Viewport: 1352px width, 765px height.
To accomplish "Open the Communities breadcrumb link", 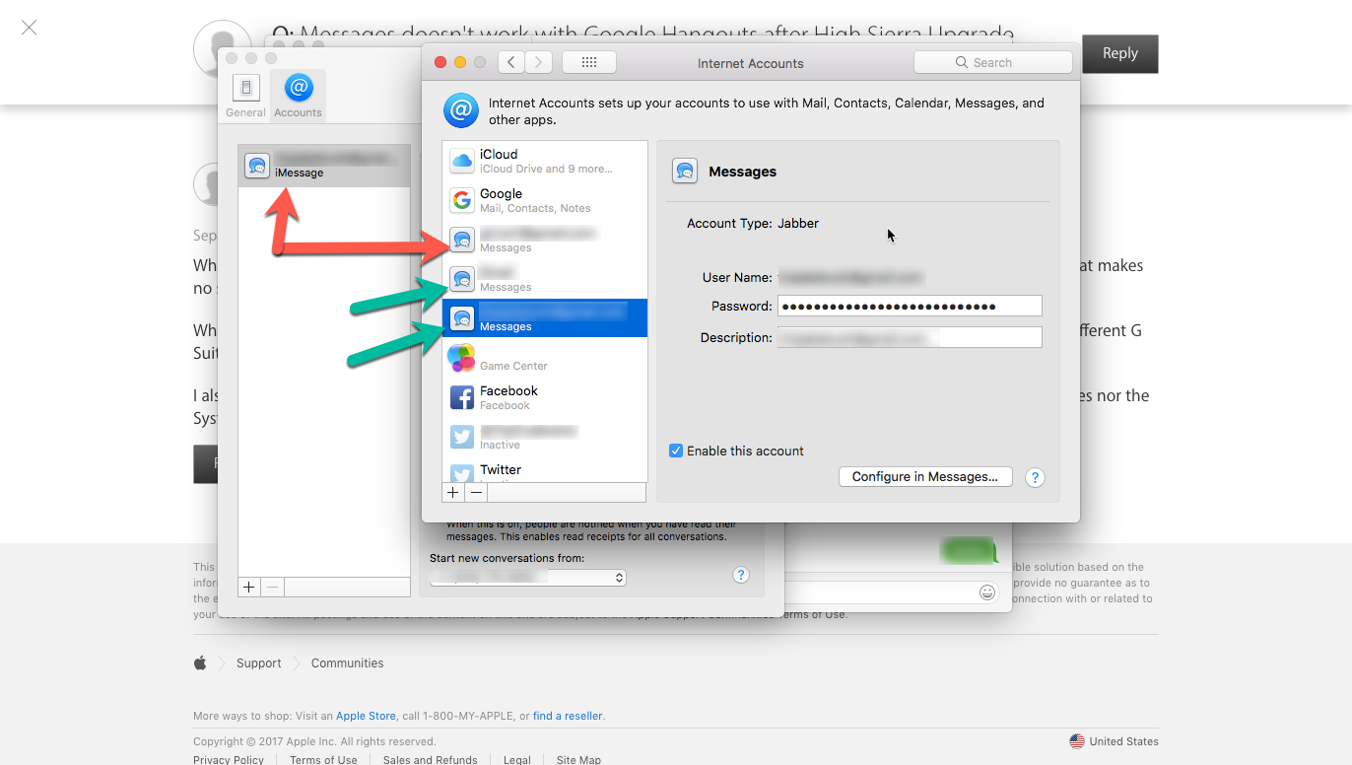I will tap(348, 663).
